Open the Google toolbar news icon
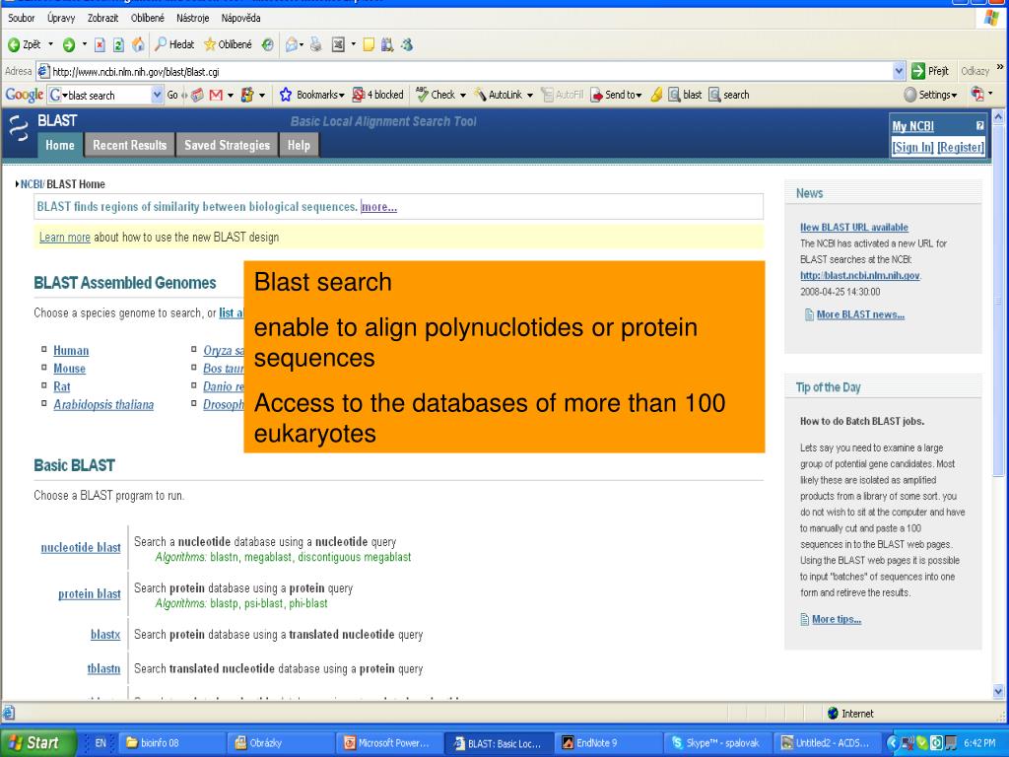1009x757 pixels. click(x=197, y=96)
